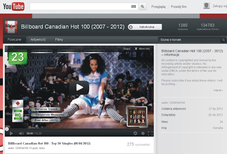Click Share in the video player
The height and width of the screenshot is (154, 227).
[x=127, y=49]
